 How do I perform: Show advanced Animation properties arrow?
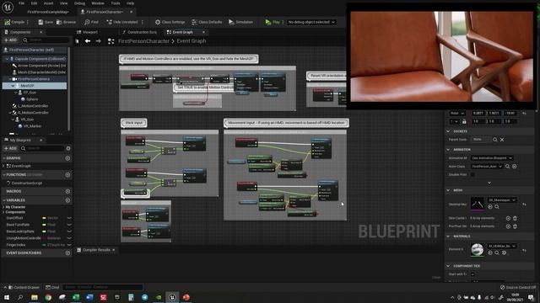489,183
